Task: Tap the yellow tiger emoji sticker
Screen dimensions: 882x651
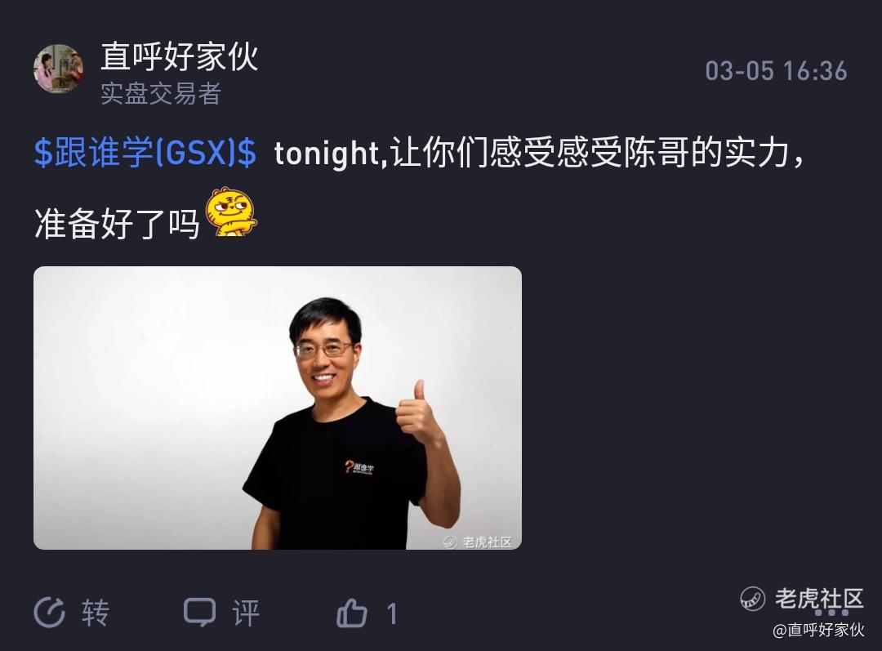Action: 231,212
